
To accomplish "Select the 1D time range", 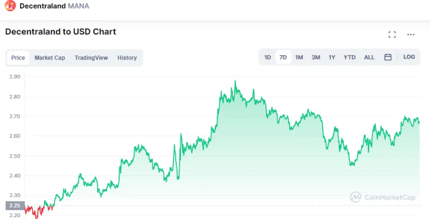I will 267,57.
